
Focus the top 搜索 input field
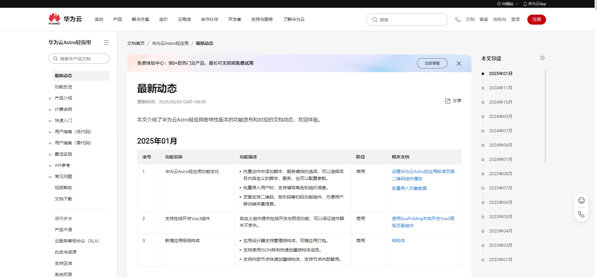tap(407, 20)
